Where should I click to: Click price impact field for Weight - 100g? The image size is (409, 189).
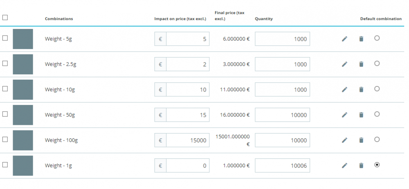tap(187, 140)
